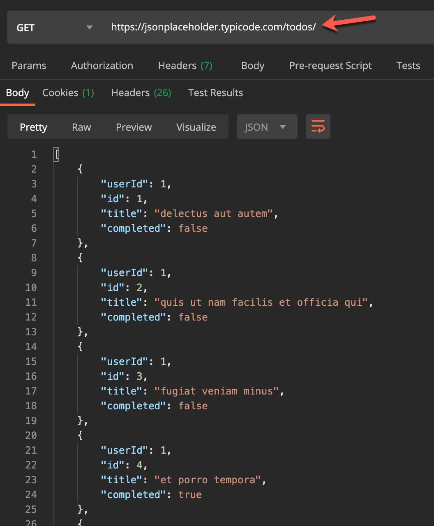434x526 pixels.
Task: Click the true value on line 24
Action: tap(190, 495)
